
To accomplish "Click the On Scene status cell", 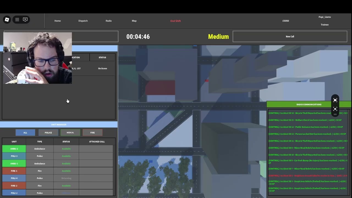I will click(103, 68).
